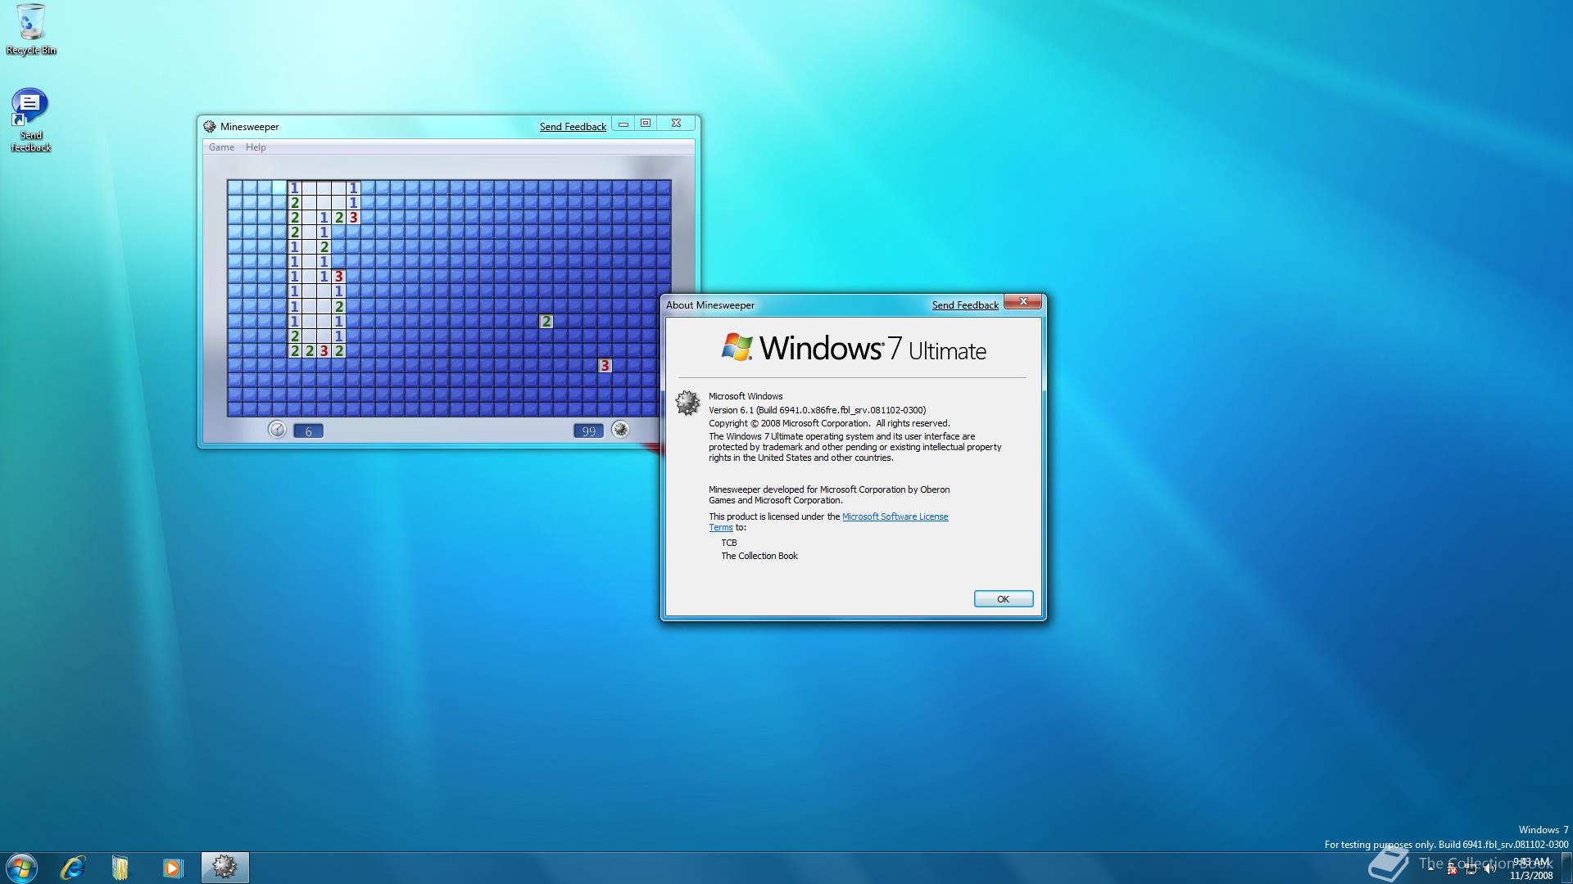Select 'The Collection Book' licensee text
This screenshot has height=884, width=1573.
pos(759,556)
